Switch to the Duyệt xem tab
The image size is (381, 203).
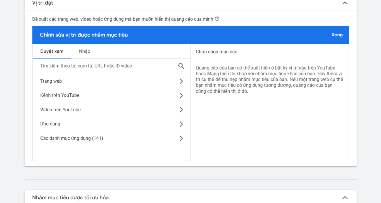click(52, 52)
